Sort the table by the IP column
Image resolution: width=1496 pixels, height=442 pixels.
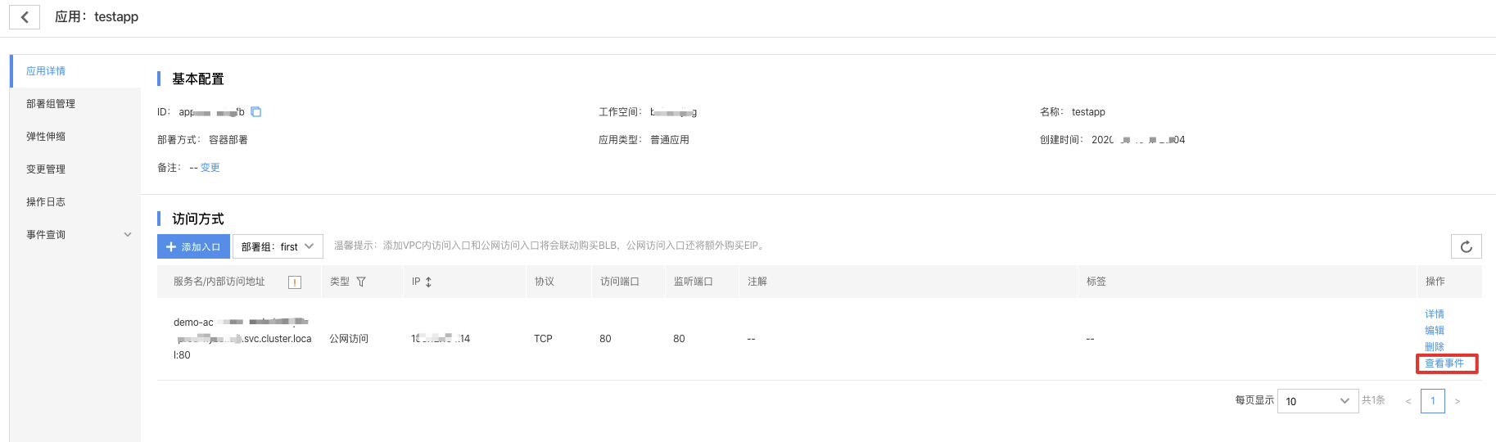[428, 282]
